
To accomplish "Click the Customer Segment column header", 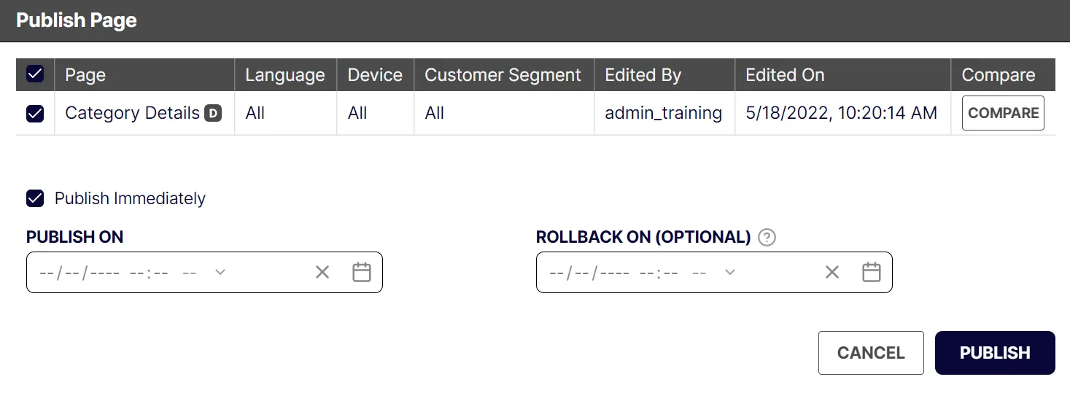I will click(503, 74).
